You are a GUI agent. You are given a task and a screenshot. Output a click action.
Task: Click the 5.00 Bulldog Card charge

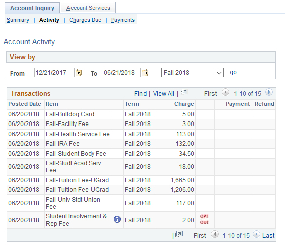[188, 114]
